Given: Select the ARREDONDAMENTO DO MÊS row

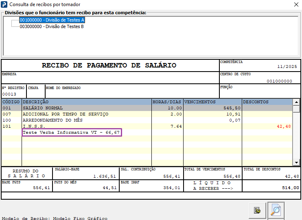Looking at the screenshot, I should pyautogui.click(x=147, y=120).
